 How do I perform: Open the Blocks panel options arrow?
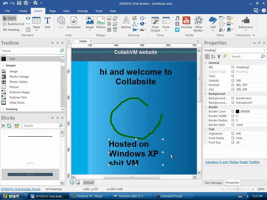(52, 118)
